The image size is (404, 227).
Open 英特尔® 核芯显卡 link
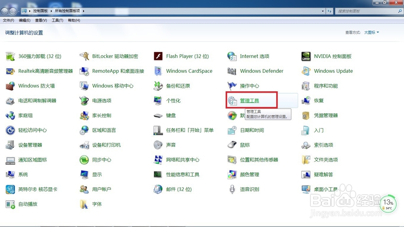point(38,189)
